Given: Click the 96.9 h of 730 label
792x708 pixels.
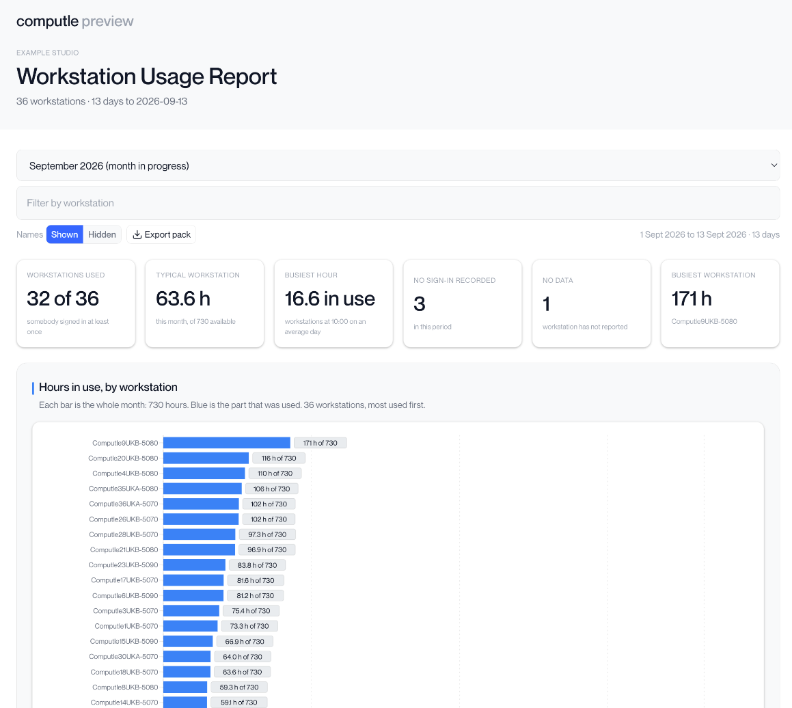Looking at the screenshot, I should pos(267,549).
